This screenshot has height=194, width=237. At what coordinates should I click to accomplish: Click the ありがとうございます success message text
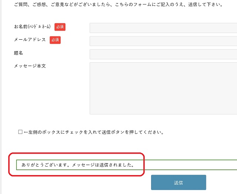point(78,164)
